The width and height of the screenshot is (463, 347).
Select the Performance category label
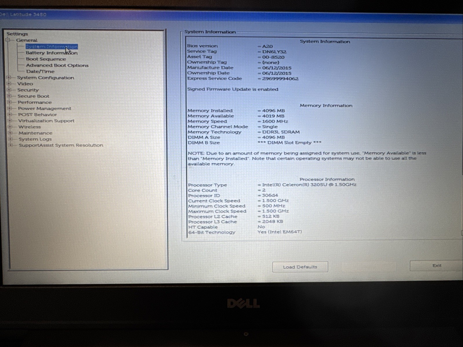click(34, 102)
